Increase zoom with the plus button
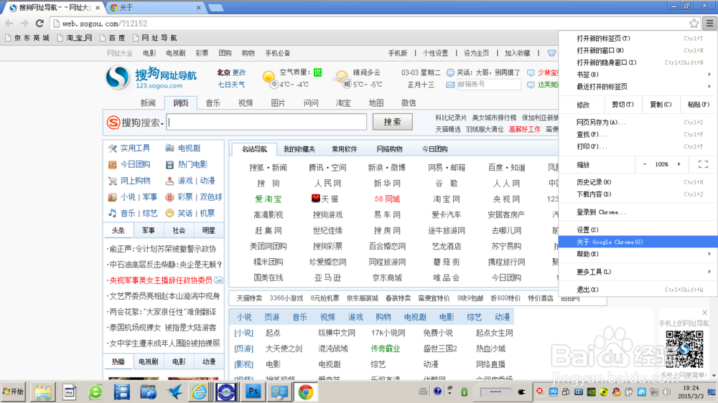This screenshot has width=718, height=403. 679,164
